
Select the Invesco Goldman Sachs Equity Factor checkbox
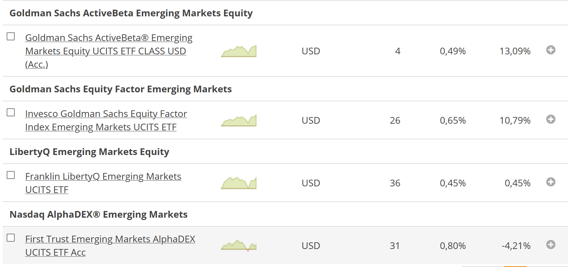tap(11, 112)
